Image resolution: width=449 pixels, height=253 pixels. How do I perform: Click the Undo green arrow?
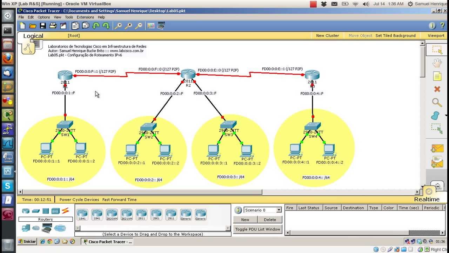coord(96,26)
